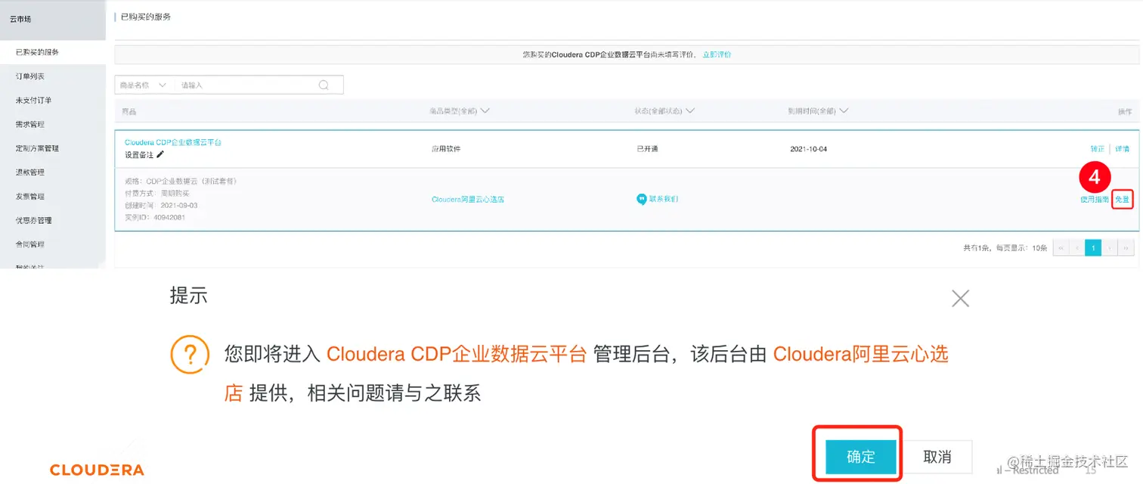Click the search magnifier icon
1143x484 pixels.
[324, 85]
